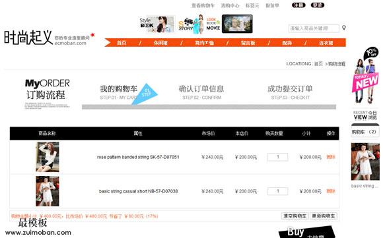Select the 我的购物车 Step 01 tab

[x=119, y=92]
